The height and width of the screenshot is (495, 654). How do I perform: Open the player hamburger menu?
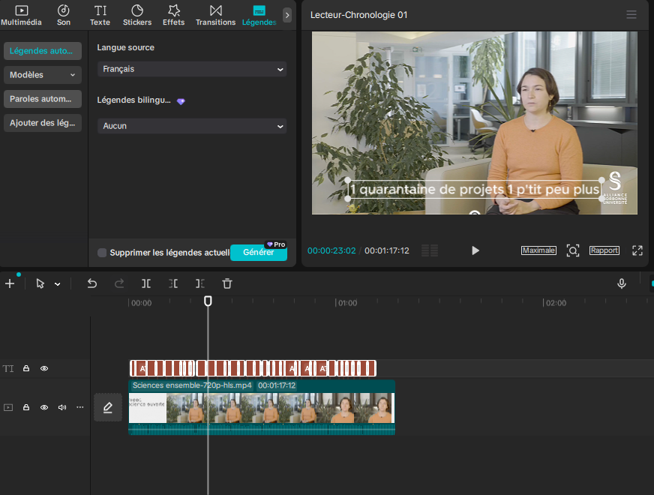(631, 15)
